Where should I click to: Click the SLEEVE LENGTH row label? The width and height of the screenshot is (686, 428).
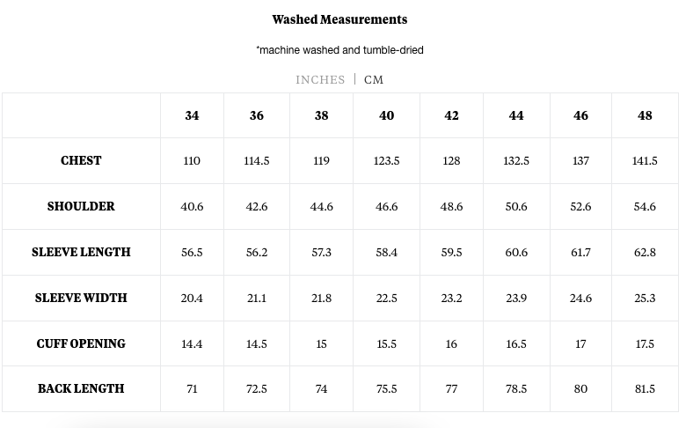click(x=81, y=253)
